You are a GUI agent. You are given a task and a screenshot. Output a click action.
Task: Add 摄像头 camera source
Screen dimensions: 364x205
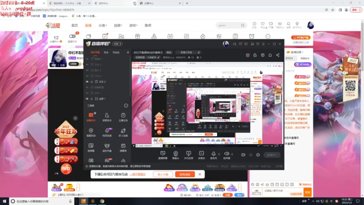[x=176, y=155]
